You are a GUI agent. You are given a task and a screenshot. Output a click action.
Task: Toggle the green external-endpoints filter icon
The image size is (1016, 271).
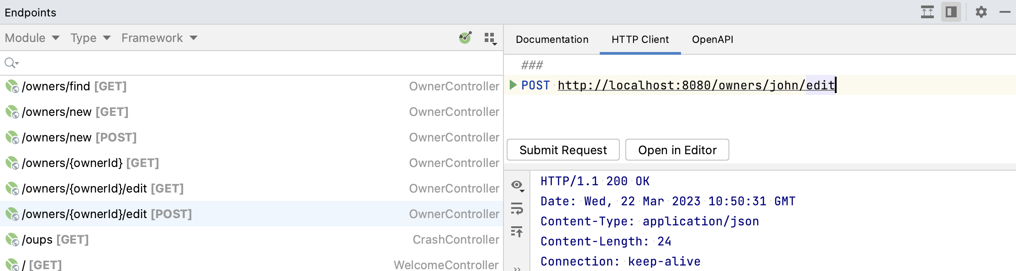[x=465, y=38]
